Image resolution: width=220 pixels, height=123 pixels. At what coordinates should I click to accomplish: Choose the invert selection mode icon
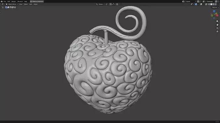(13, 7)
